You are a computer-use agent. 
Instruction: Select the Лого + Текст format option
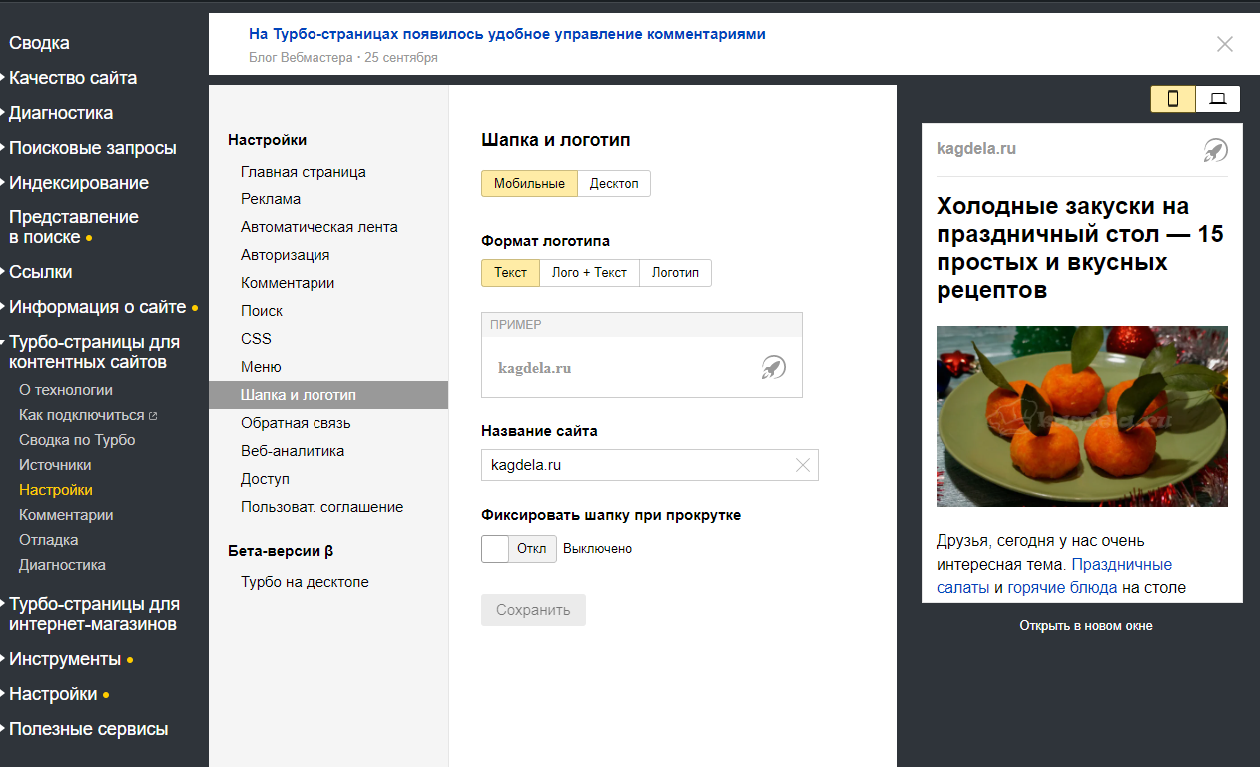(589, 273)
